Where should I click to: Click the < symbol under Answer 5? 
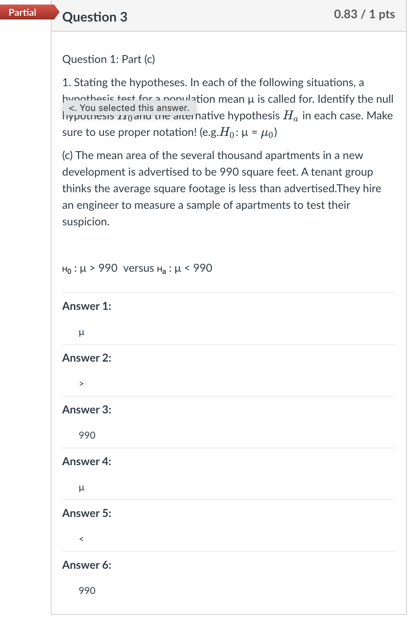[81, 539]
